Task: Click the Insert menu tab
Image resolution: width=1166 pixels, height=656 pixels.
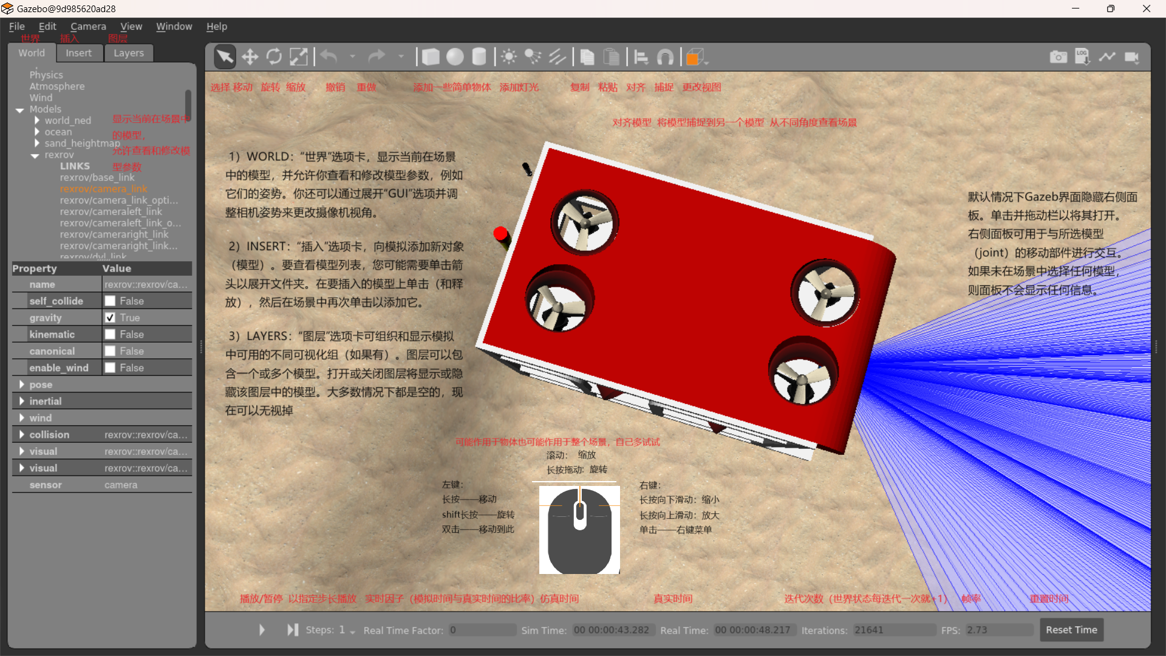Action: [x=78, y=53]
